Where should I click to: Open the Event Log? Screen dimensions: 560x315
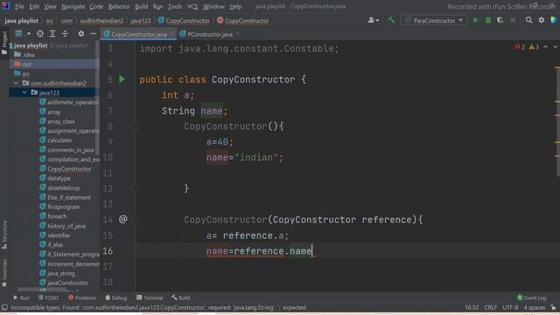pyautogui.click(x=532, y=297)
